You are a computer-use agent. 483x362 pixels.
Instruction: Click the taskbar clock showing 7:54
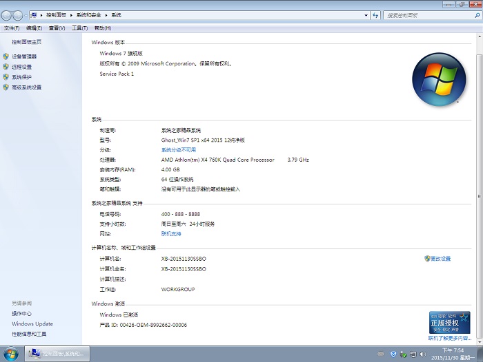click(x=453, y=354)
